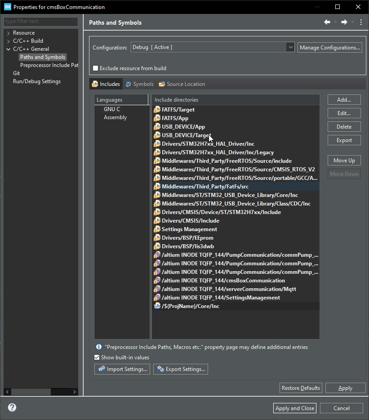Open the help question mark icon

coord(12,407)
